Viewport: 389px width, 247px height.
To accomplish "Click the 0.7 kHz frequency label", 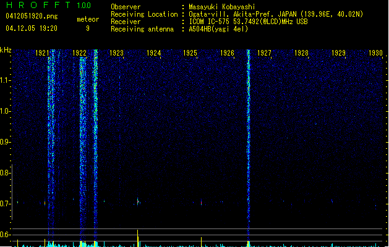I will (x=5, y=204).
